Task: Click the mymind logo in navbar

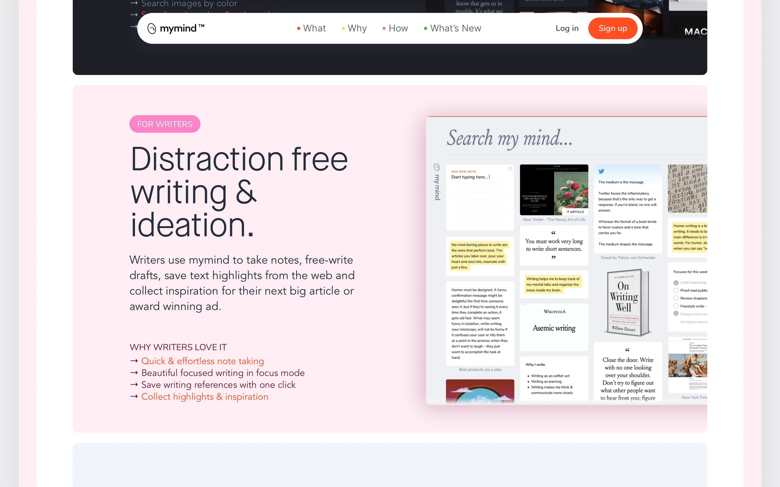Action: click(x=175, y=28)
